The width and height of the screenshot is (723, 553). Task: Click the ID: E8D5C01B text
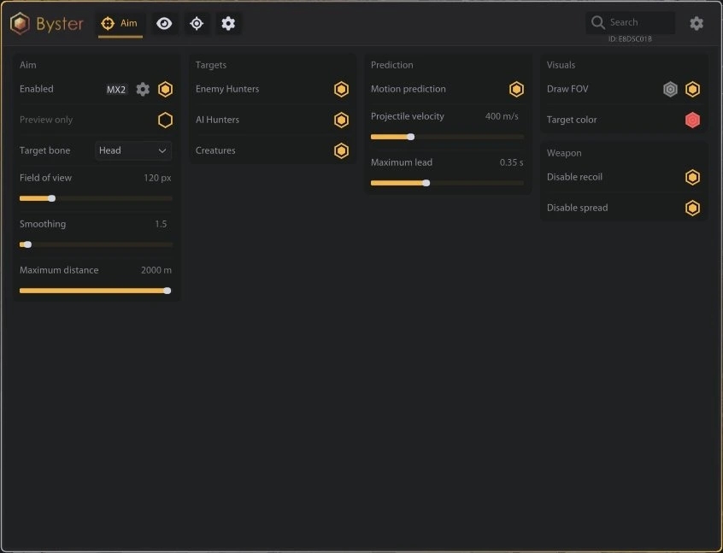630,39
